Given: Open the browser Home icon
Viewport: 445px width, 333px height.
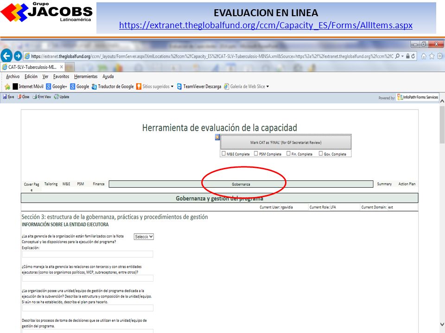Looking at the screenshot, I should [x=423, y=56].
